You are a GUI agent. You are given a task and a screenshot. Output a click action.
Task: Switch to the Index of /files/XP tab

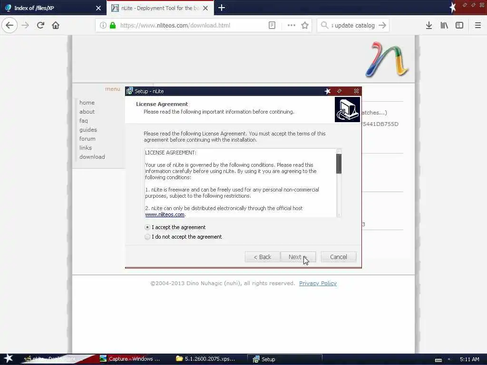[53, 8]
